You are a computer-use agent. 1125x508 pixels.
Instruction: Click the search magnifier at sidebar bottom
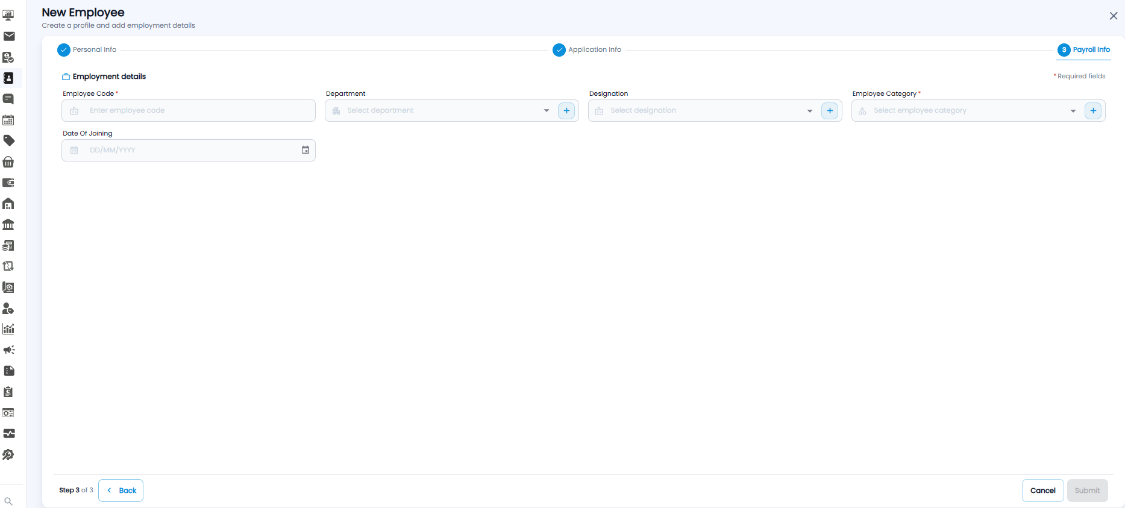click(8, 501)
